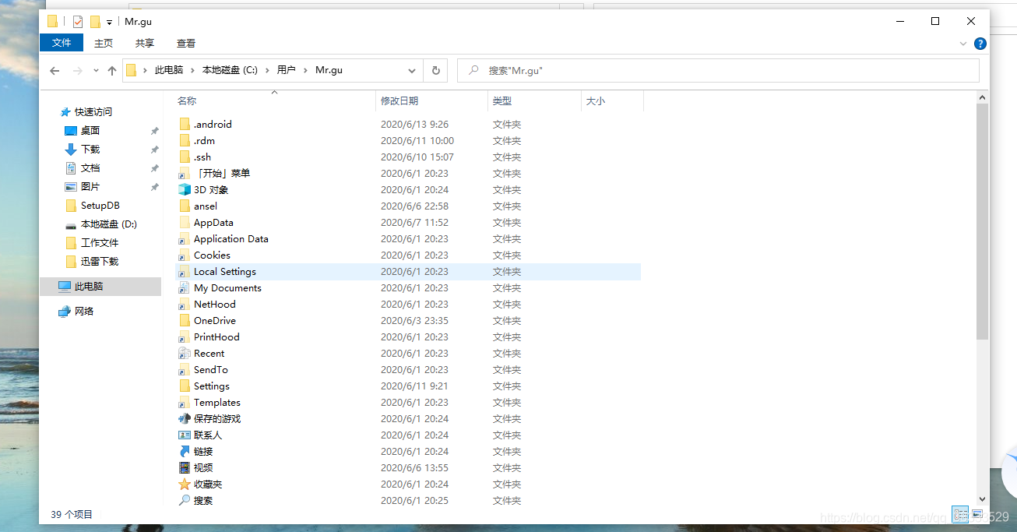This screenshot has width=1017, height=532.
Task: Select 网络 in the navigation pane
Action: (x=83, y=312)
